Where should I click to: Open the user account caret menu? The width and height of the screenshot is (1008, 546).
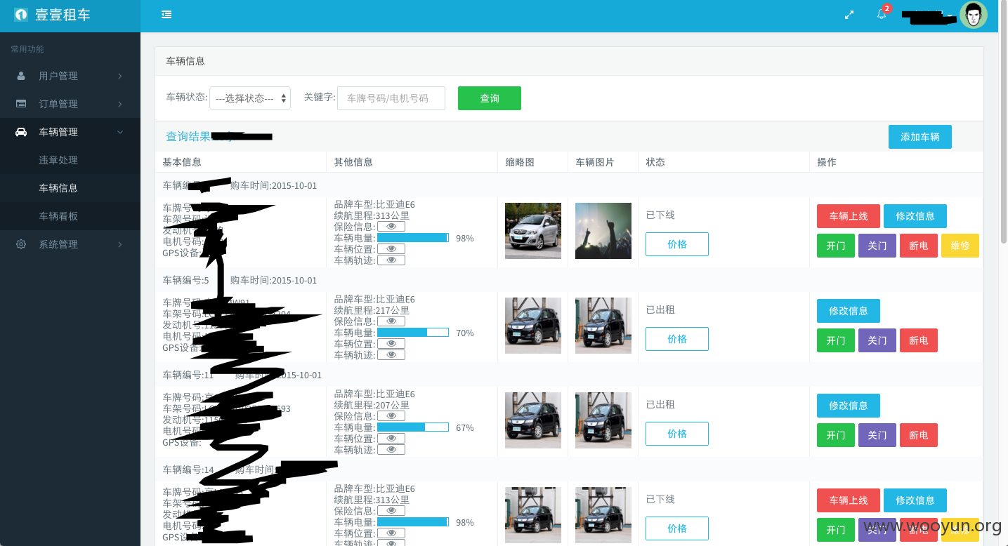950,15
